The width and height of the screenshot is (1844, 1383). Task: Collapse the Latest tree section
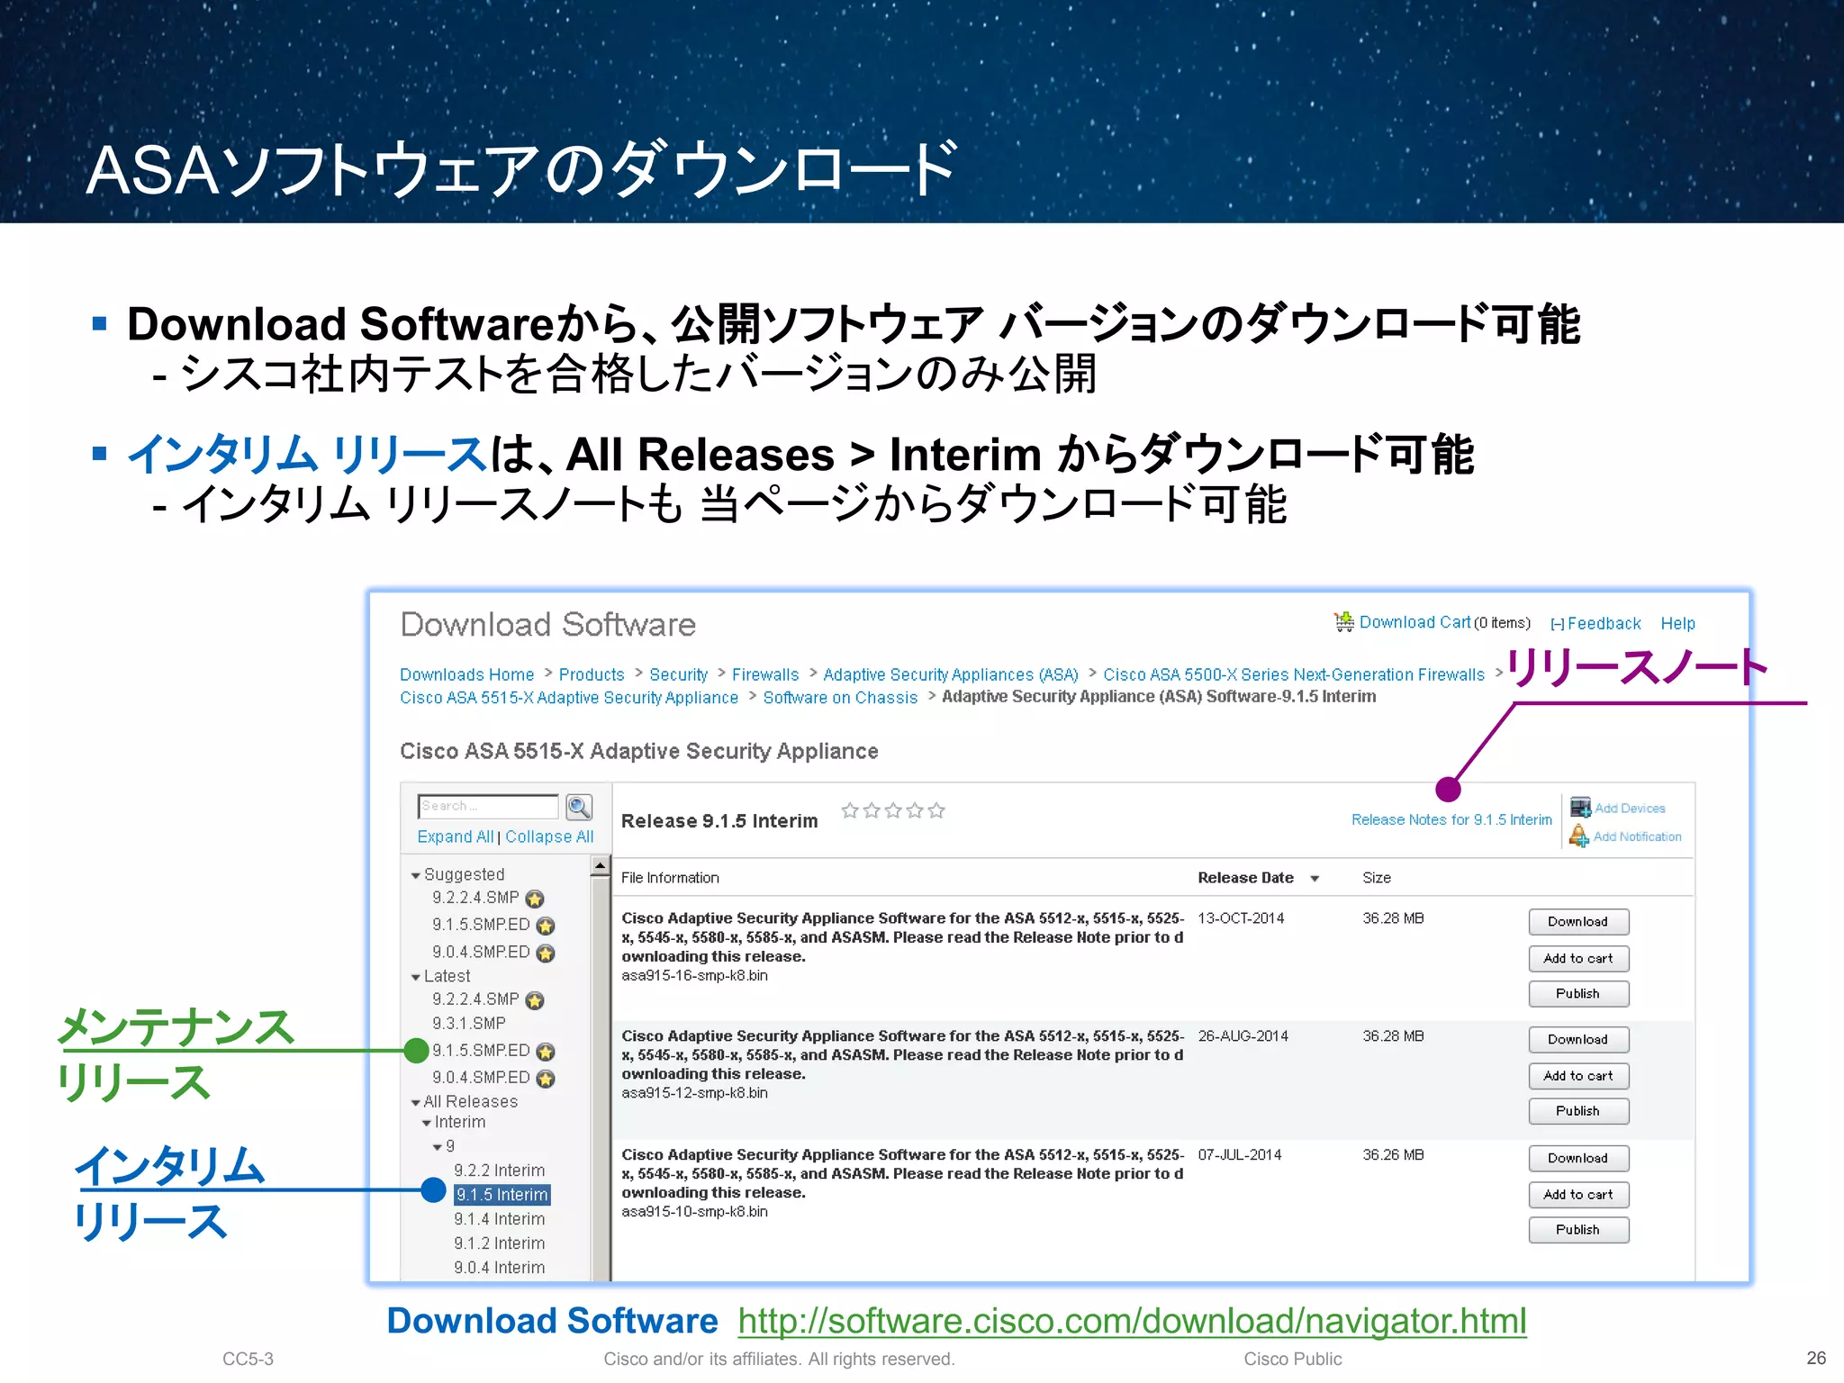(x=416, y=977)
